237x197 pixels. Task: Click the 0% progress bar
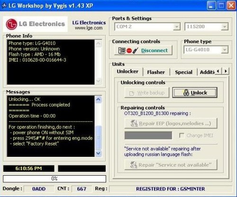point(55,179)
